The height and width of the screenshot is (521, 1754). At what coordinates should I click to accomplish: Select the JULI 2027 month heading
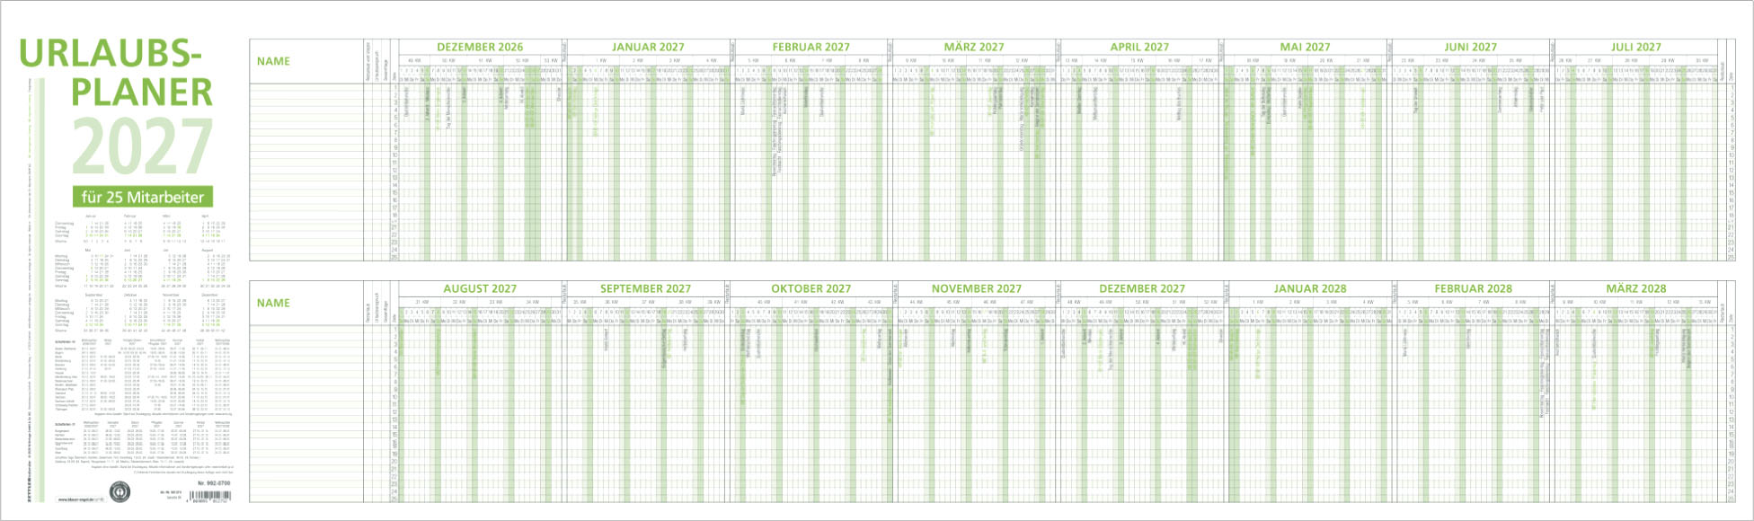coord(1636,47)
